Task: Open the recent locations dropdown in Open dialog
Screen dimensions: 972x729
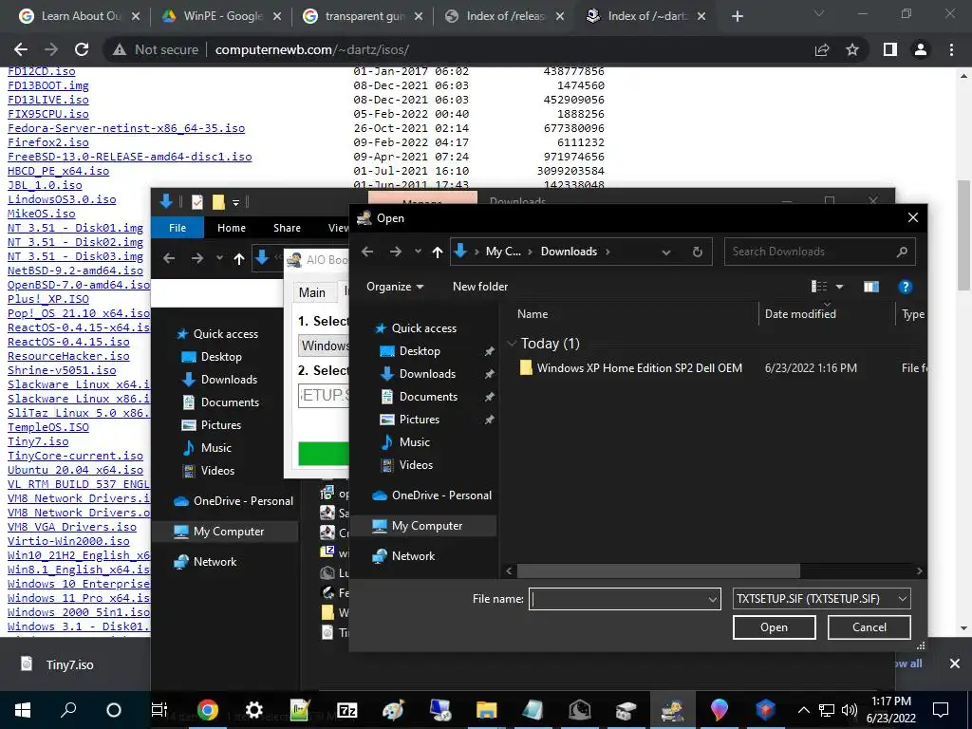Action: [418, 252]
